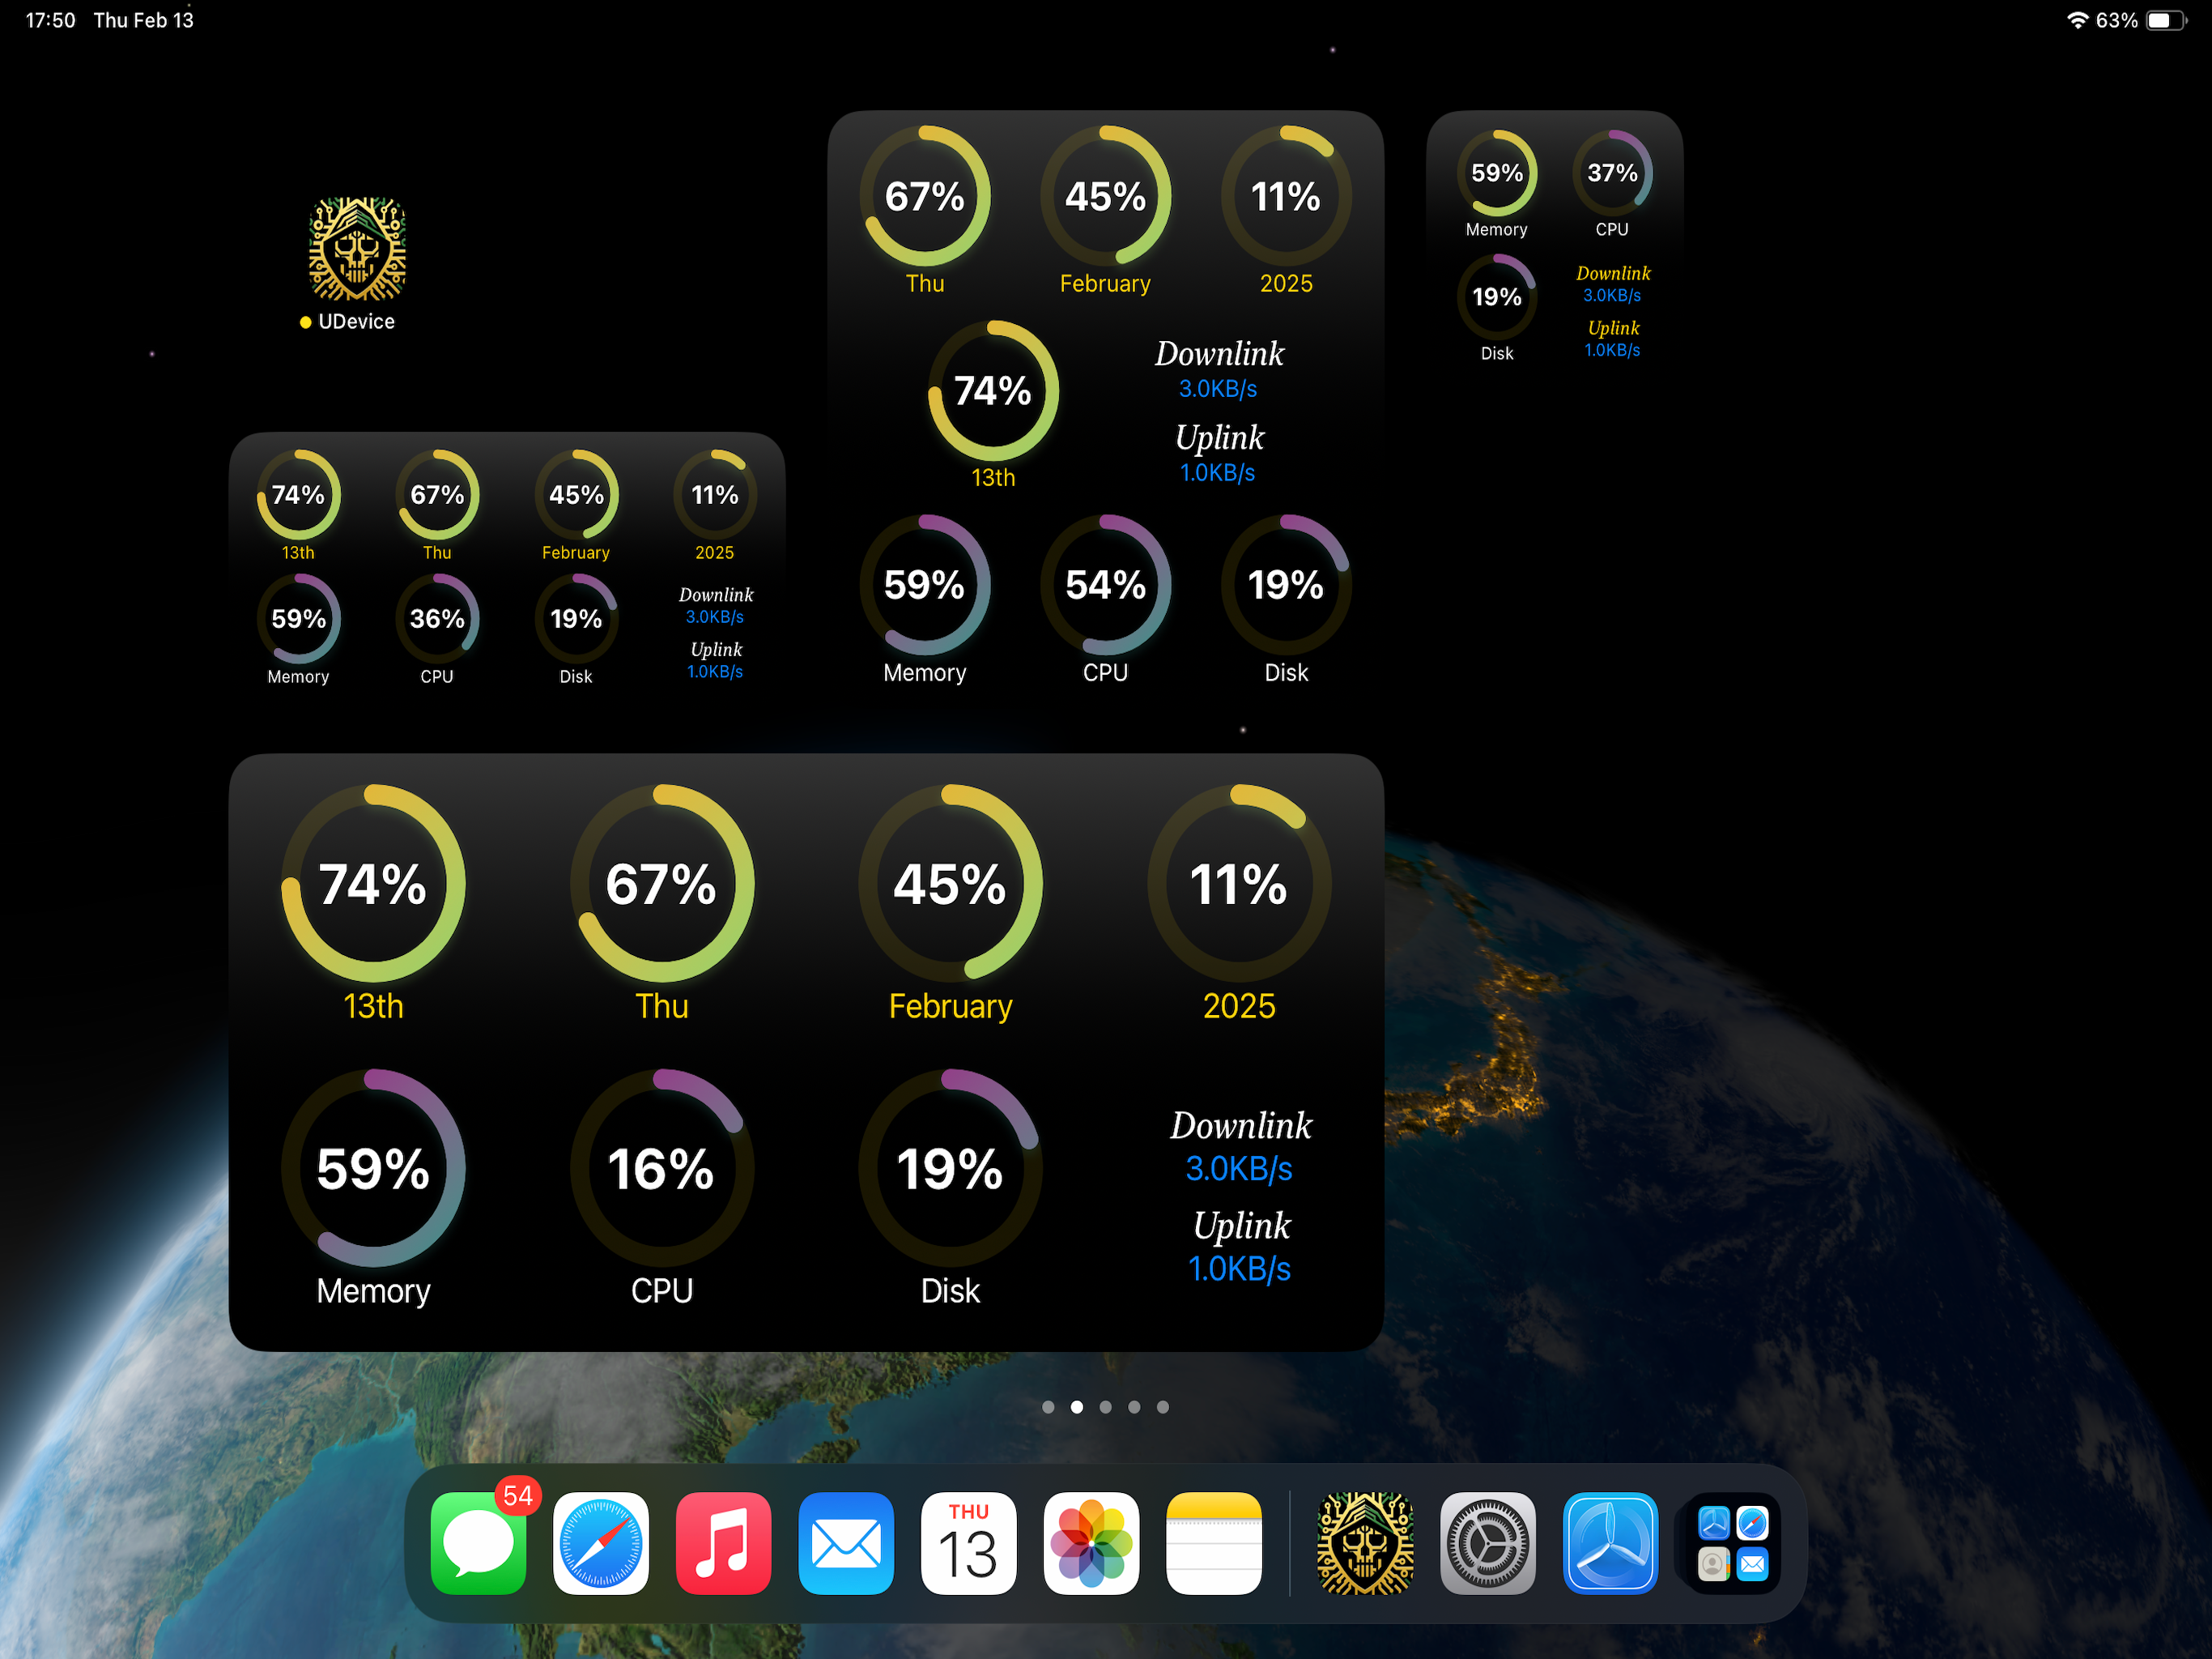This screenshot has height=1659, width=2212.
Task: Tap 37% CPU gauge in small widget
Action: (x=1612, y=172)
